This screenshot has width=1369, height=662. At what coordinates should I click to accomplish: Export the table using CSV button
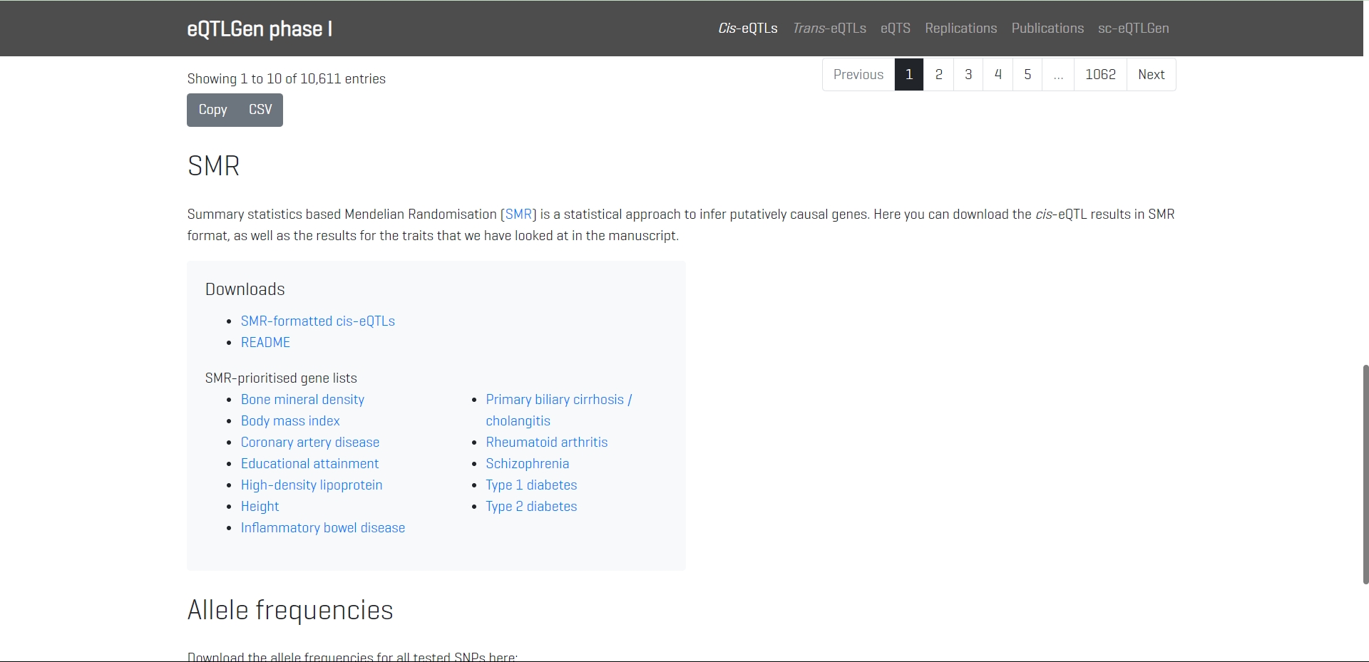point(260,110)
